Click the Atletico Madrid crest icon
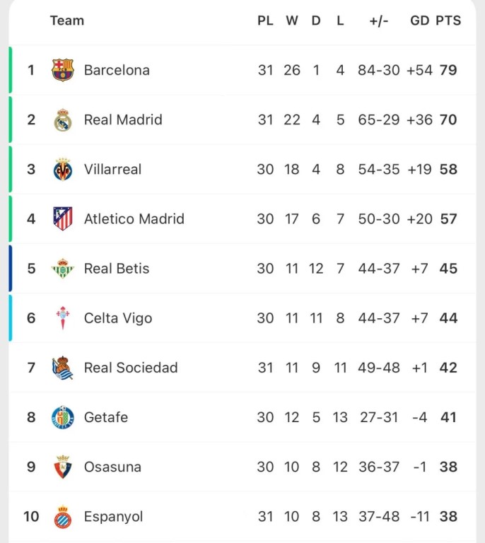Viewport: 485px width, 543px height. coord(63,219)
